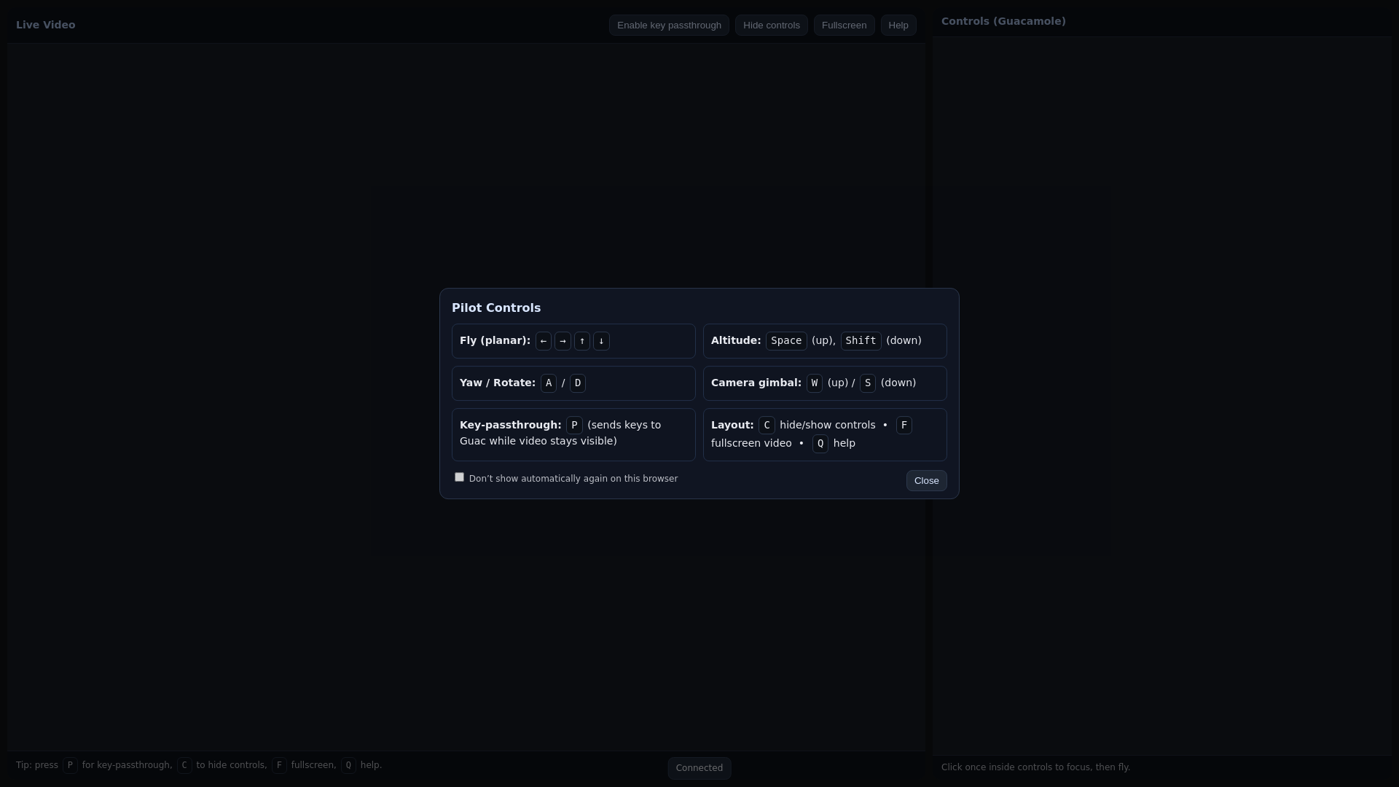This screenshot has height=787, width=1399.
Task: Click the A yaw key badge
Action: 549,383
